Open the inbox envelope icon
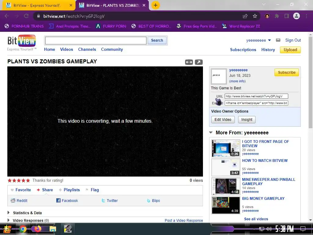The width and height of the screenshot is (313, 235). pos(278,40)
